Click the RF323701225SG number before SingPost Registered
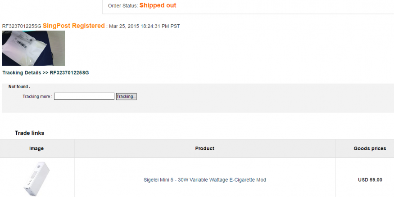The image size is (394, 197). pos(22,26)
